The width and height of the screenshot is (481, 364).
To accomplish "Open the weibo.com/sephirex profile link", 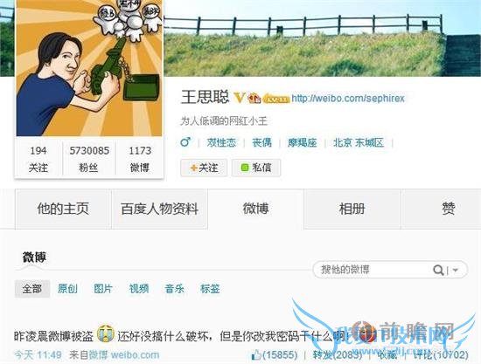I will tap(348, 99).
